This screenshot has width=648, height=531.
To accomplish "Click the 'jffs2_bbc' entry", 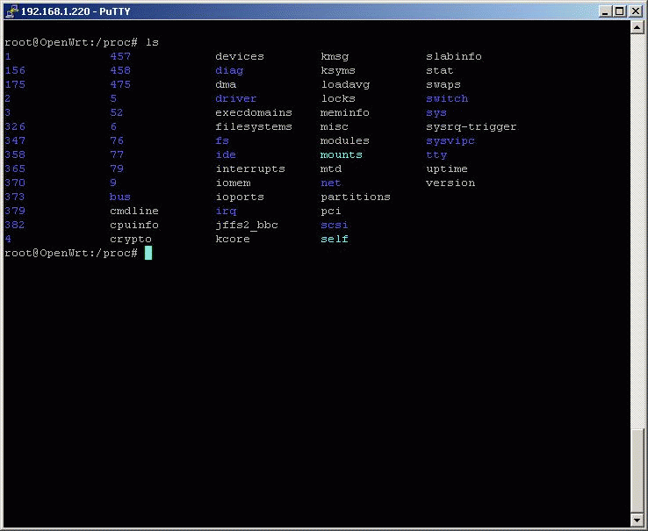I will pyautogui.click(x=247, y=226).
